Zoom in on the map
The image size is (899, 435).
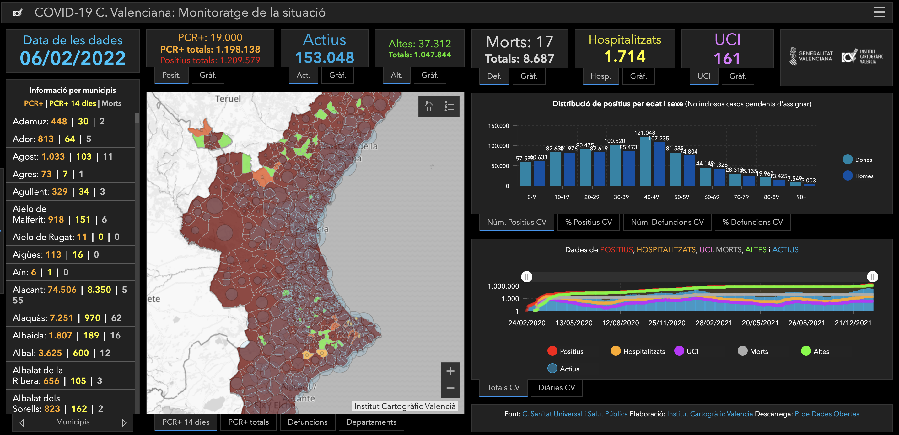click(x=450, y=371)
